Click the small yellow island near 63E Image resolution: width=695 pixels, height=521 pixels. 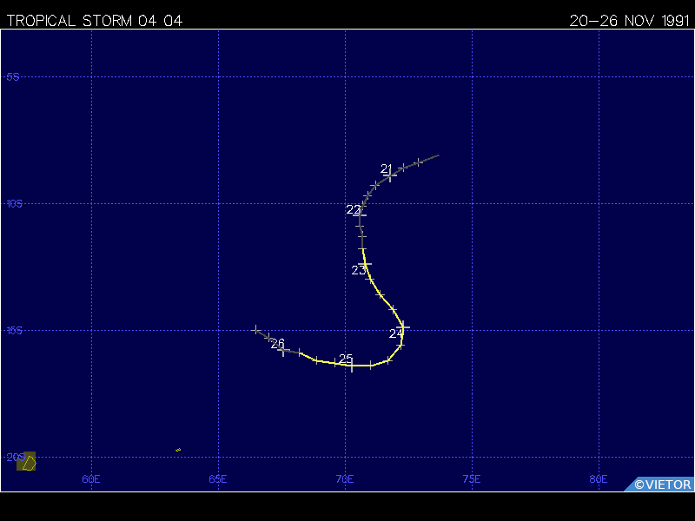click(x=178, y=450)
